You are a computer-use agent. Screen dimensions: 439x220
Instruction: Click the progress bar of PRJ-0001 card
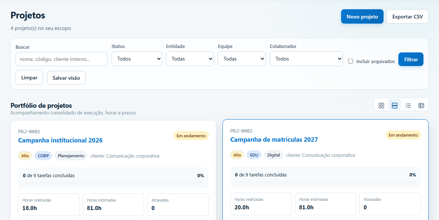tap(113, 183)
